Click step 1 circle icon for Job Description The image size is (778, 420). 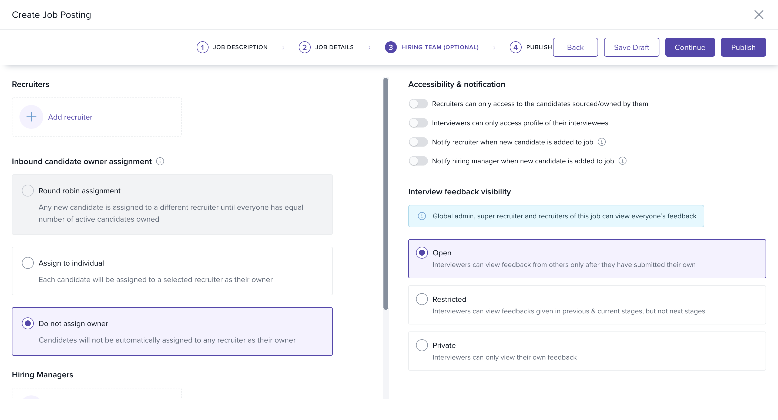coord(202,47)
